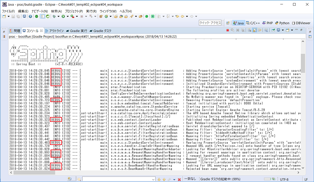The width and height of the screenshot is (314, 182).
Task: Open the Open Console dropdown arrow
Action: tap(291, 30)
